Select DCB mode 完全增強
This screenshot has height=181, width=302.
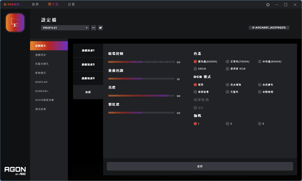227,85
